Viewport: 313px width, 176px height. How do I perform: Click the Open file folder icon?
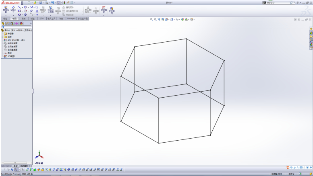pyautogui.click(x=35, y=3)
